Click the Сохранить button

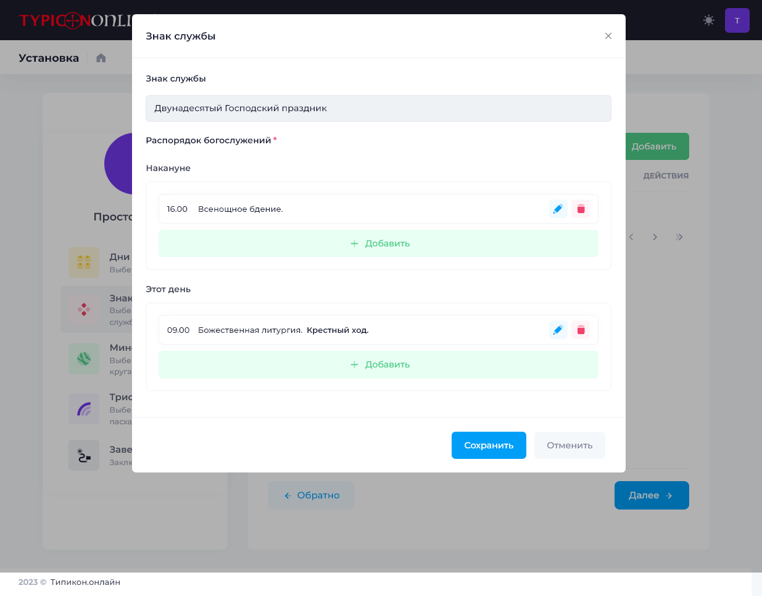pos(489,445)
